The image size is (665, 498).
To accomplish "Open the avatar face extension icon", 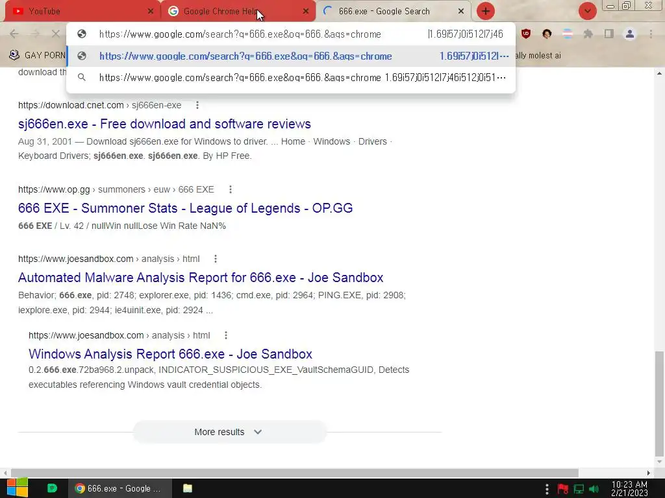I will click(547, 34).
